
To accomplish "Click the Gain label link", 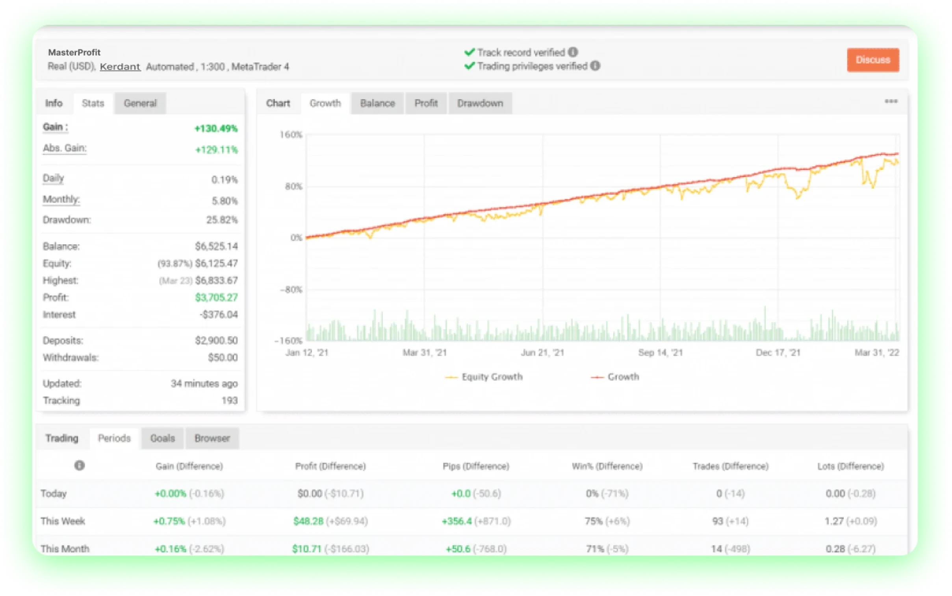I will 55,127.
